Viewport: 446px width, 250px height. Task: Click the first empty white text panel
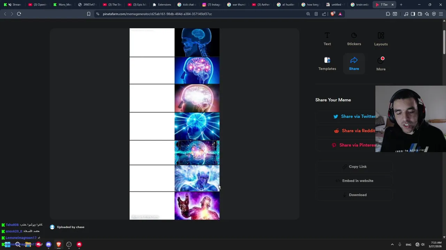coord(152,42)
